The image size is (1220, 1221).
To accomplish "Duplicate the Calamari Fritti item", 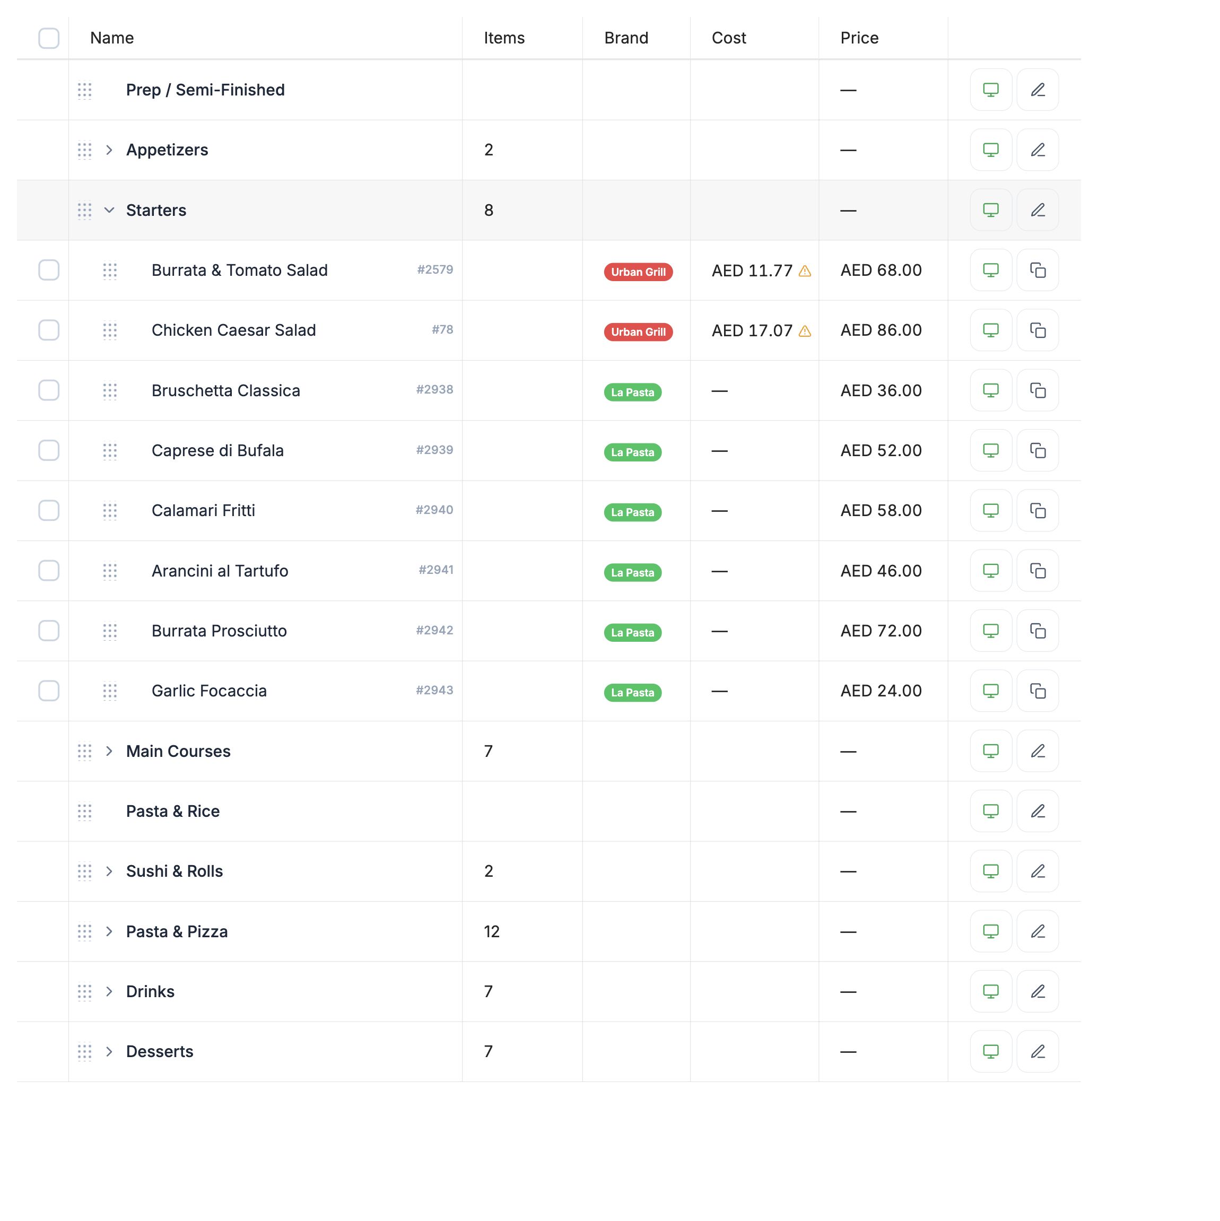I will click(1038, 511).
